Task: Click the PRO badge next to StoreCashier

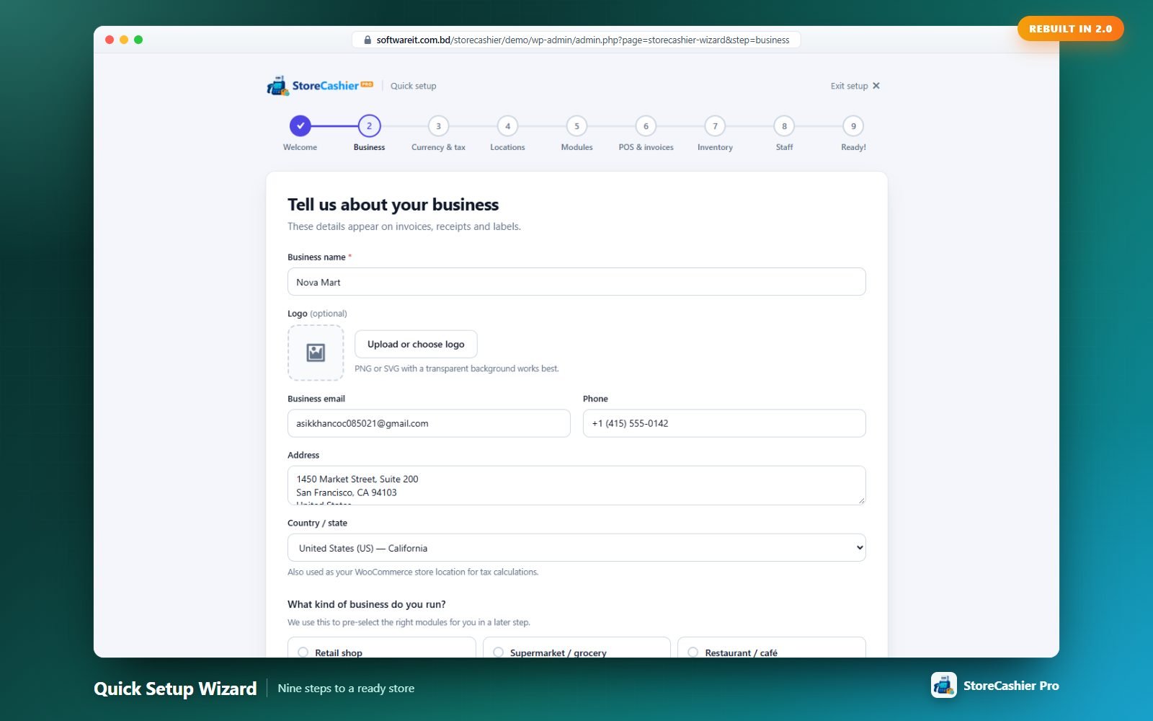Action: [367, 84]
